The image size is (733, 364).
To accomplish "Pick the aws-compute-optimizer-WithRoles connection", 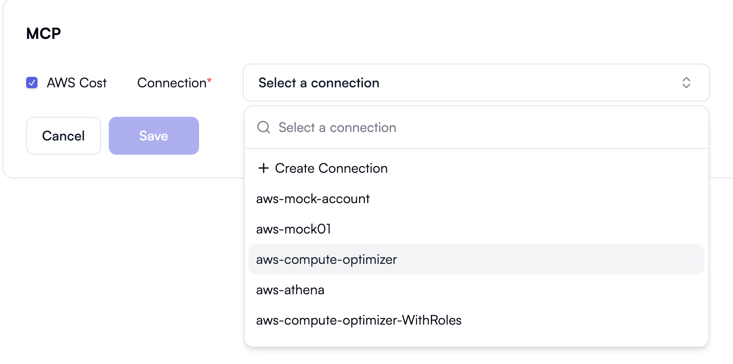I will [x=358, y=320].
